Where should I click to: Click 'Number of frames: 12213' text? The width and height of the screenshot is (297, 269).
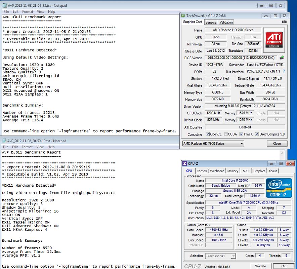coord(29,113)
